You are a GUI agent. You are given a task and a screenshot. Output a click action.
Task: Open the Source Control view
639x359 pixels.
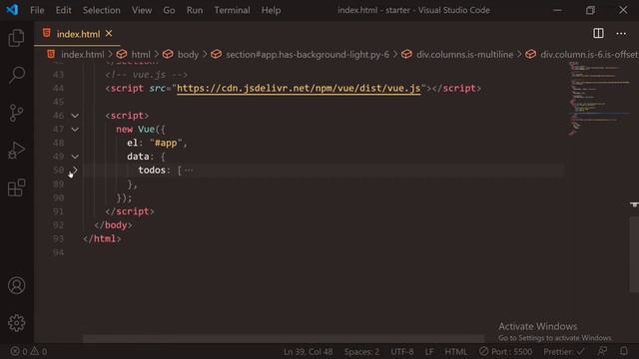pyautogui.click(x=16, y=113)
